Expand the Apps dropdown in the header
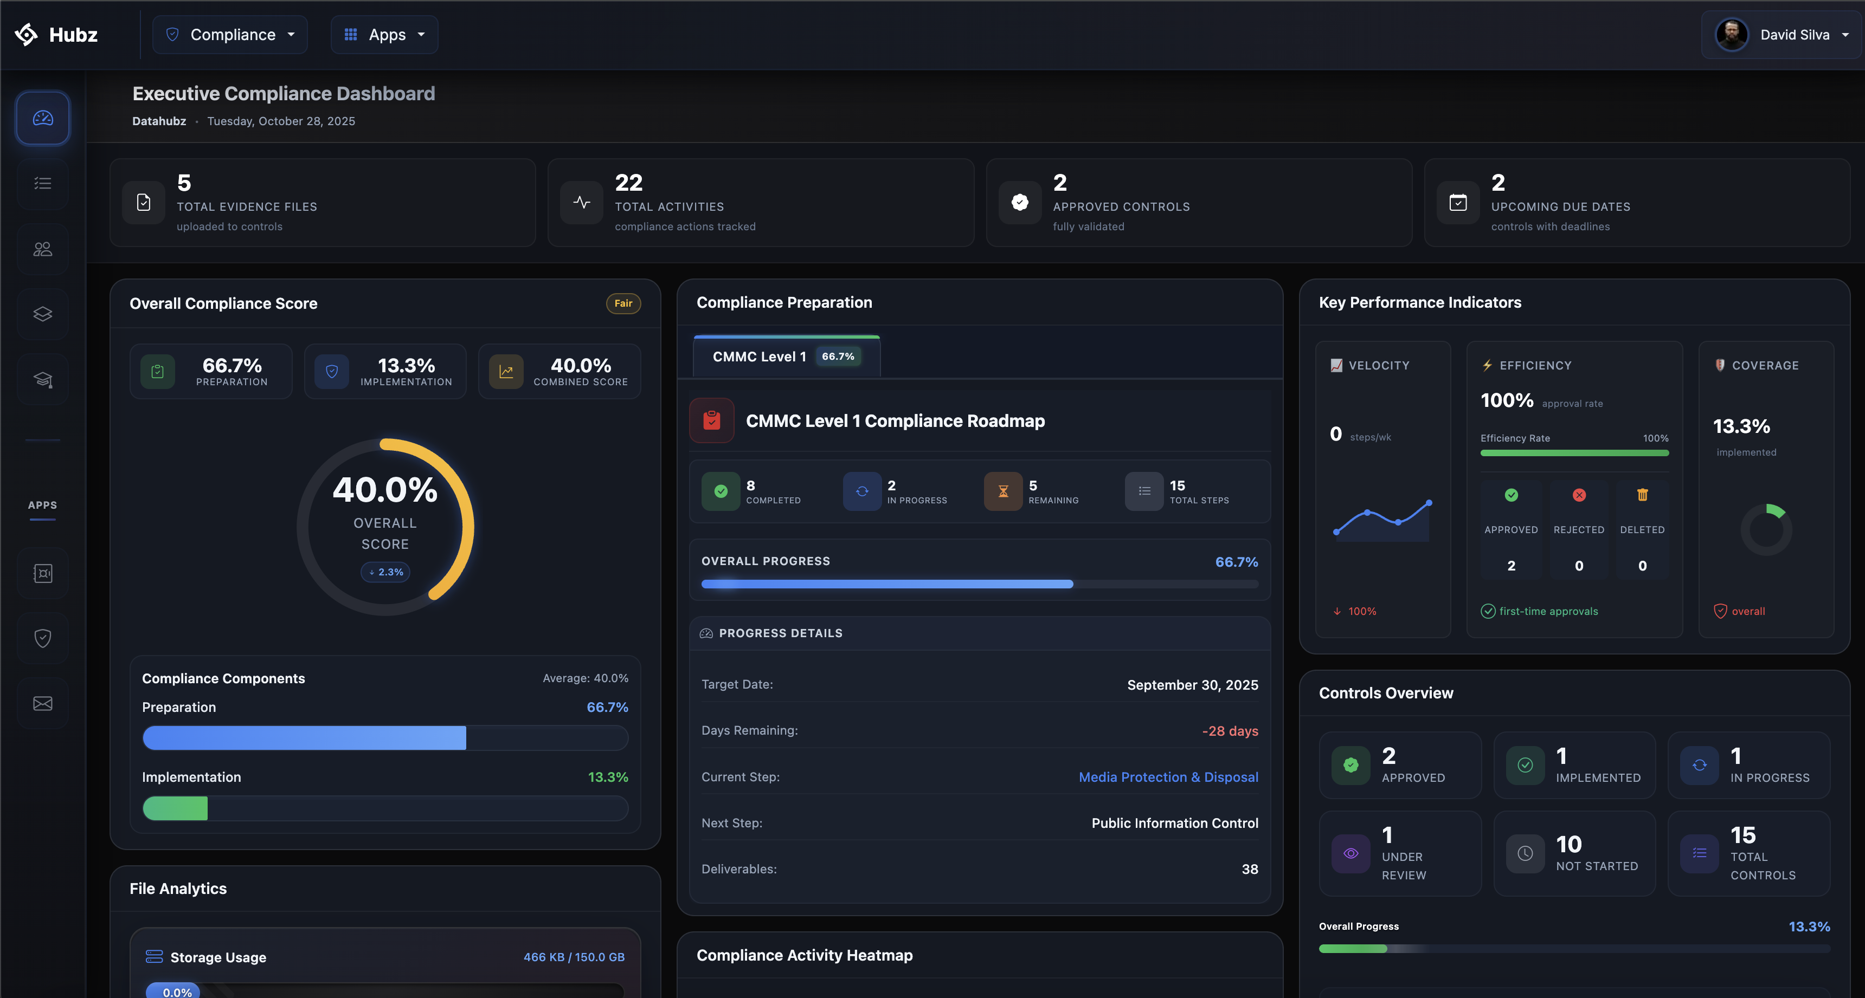The image size is (1865, 998). pos(384,34)
